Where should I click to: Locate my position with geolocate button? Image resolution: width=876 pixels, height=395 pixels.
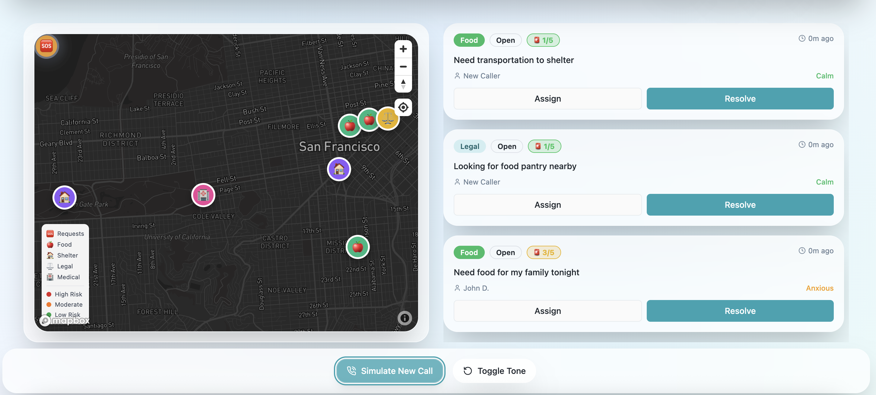pos(403,107)
